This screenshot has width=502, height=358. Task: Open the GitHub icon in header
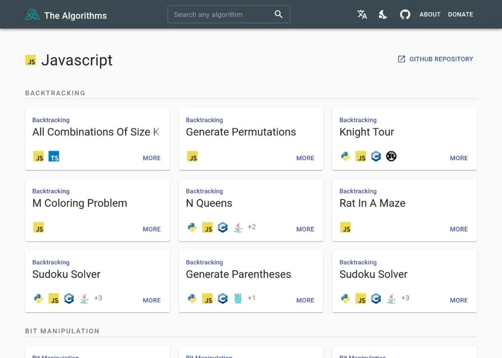point(405,14)
